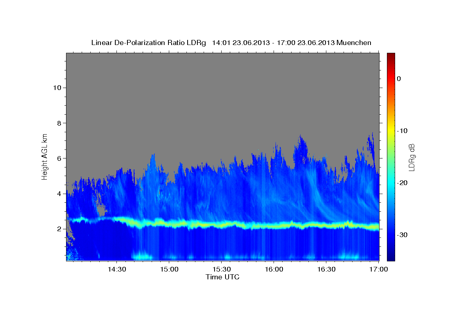Click the colorbar value label 0
This screenshot has width=469, height=313.
point(399,79)
